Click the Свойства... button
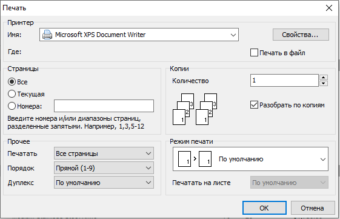Screen dimensions: 340x219 (x=301, y=35)
